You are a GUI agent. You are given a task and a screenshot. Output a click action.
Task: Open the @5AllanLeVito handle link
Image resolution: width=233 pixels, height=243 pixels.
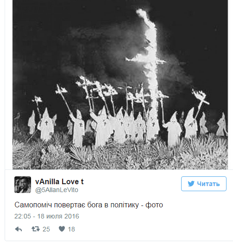pos(57,190)
